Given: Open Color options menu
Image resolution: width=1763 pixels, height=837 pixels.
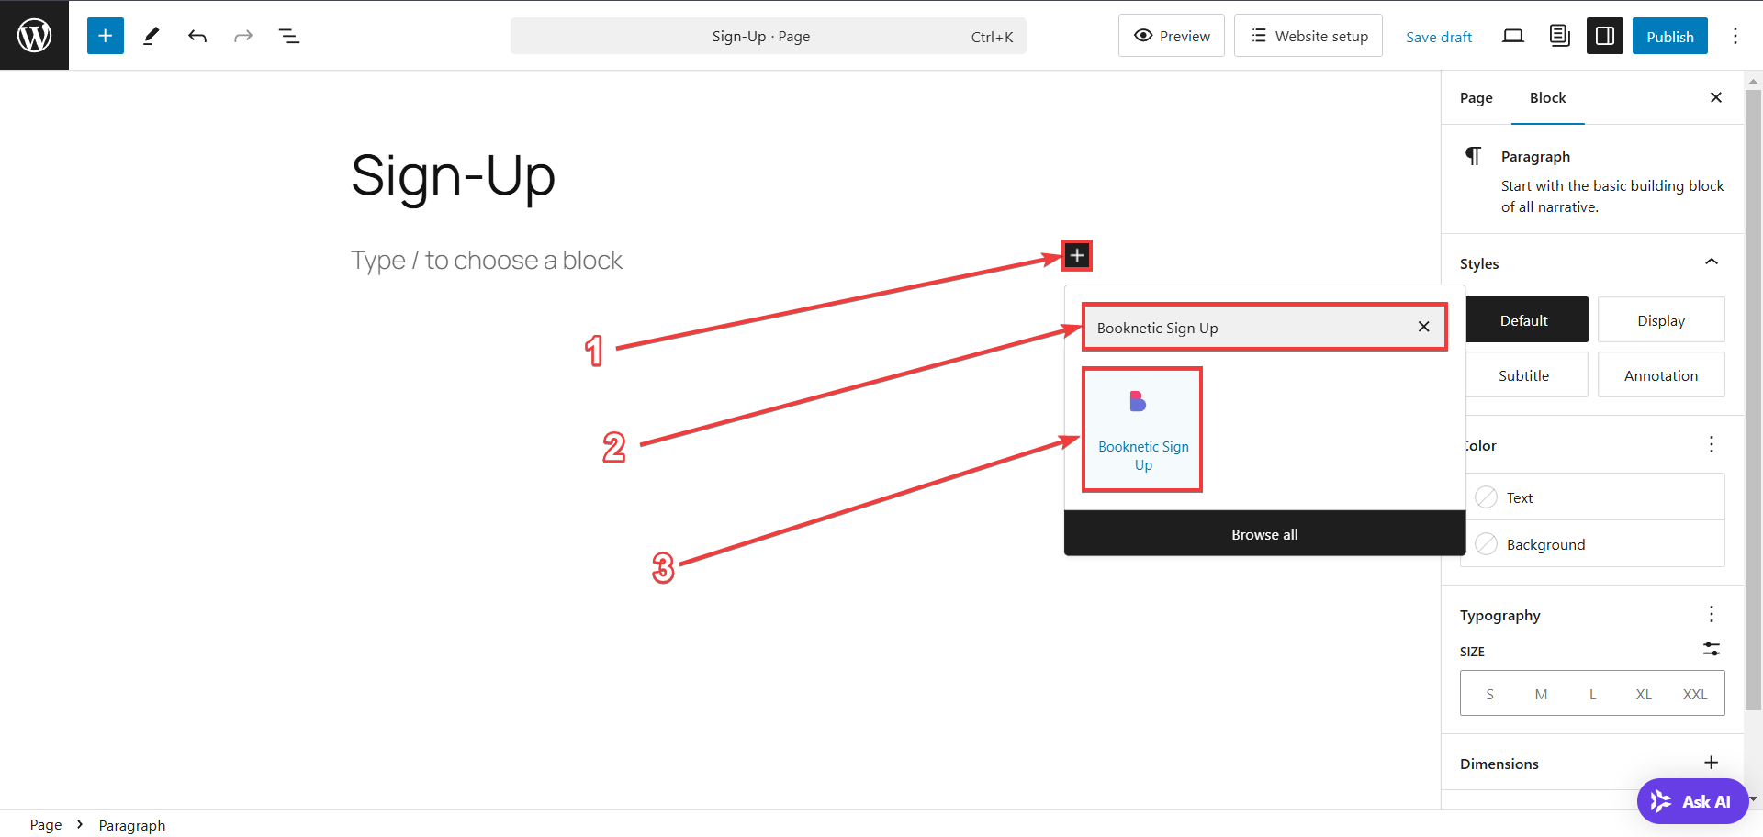Looking at the screenshot, I should [x=1712, y=445].
